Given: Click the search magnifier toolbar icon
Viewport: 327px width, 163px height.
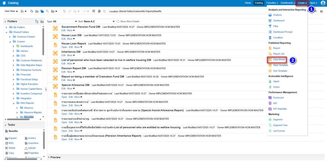Looking at the screenshot, I should tap(47, 12).
